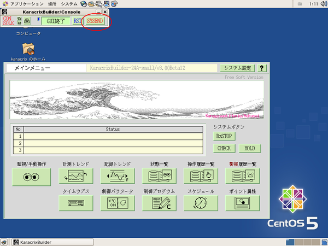Click the printer-like icon in Console toolbar
This screenshot has height=246, width=328.
pyautogui.click(x=27, y=21)
